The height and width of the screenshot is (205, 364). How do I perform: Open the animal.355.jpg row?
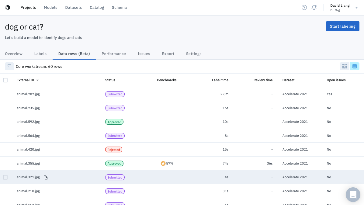182,163
